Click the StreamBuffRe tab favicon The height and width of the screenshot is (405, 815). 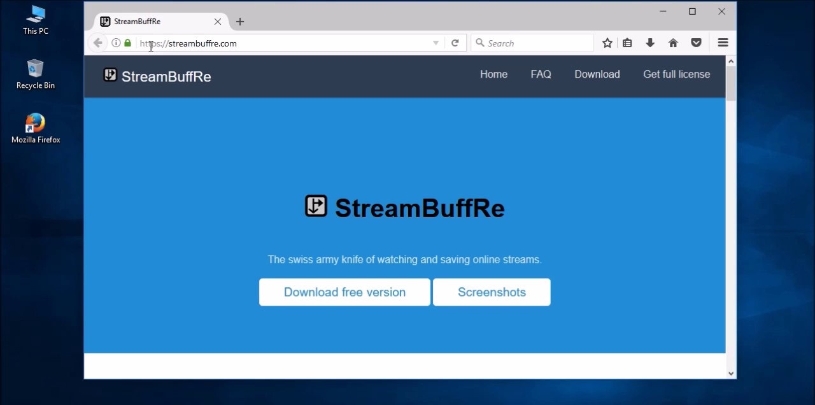(105, 21)
